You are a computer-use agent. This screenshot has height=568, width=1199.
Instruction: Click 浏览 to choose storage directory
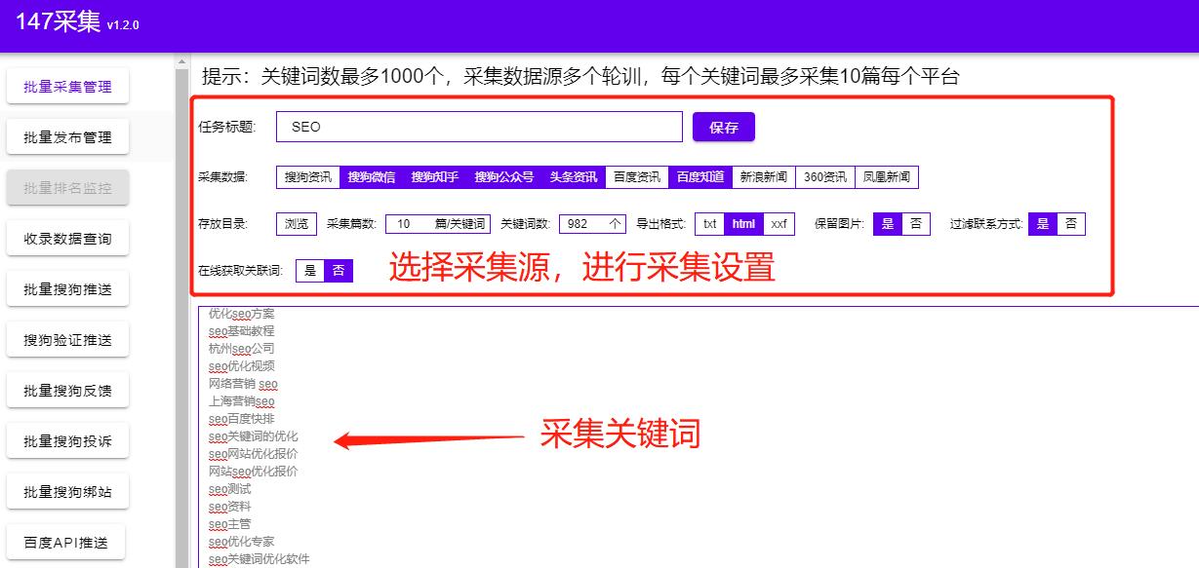[x=296, y=223]
